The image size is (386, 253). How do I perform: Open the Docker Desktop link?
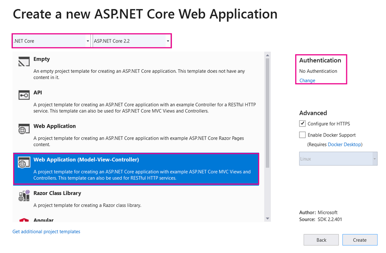pyautogui.click(x=344, y=144)
